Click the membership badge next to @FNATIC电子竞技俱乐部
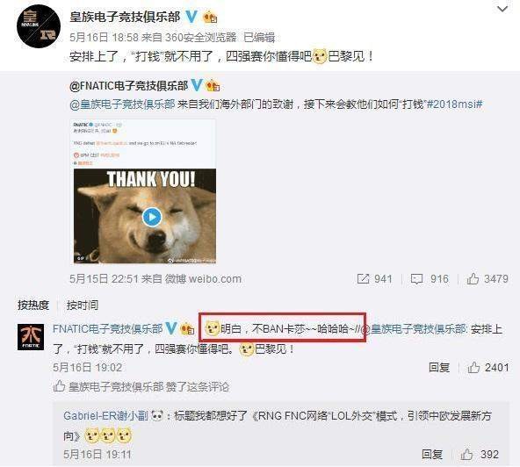This screenshot has height=467, width=520. (213, 86)
